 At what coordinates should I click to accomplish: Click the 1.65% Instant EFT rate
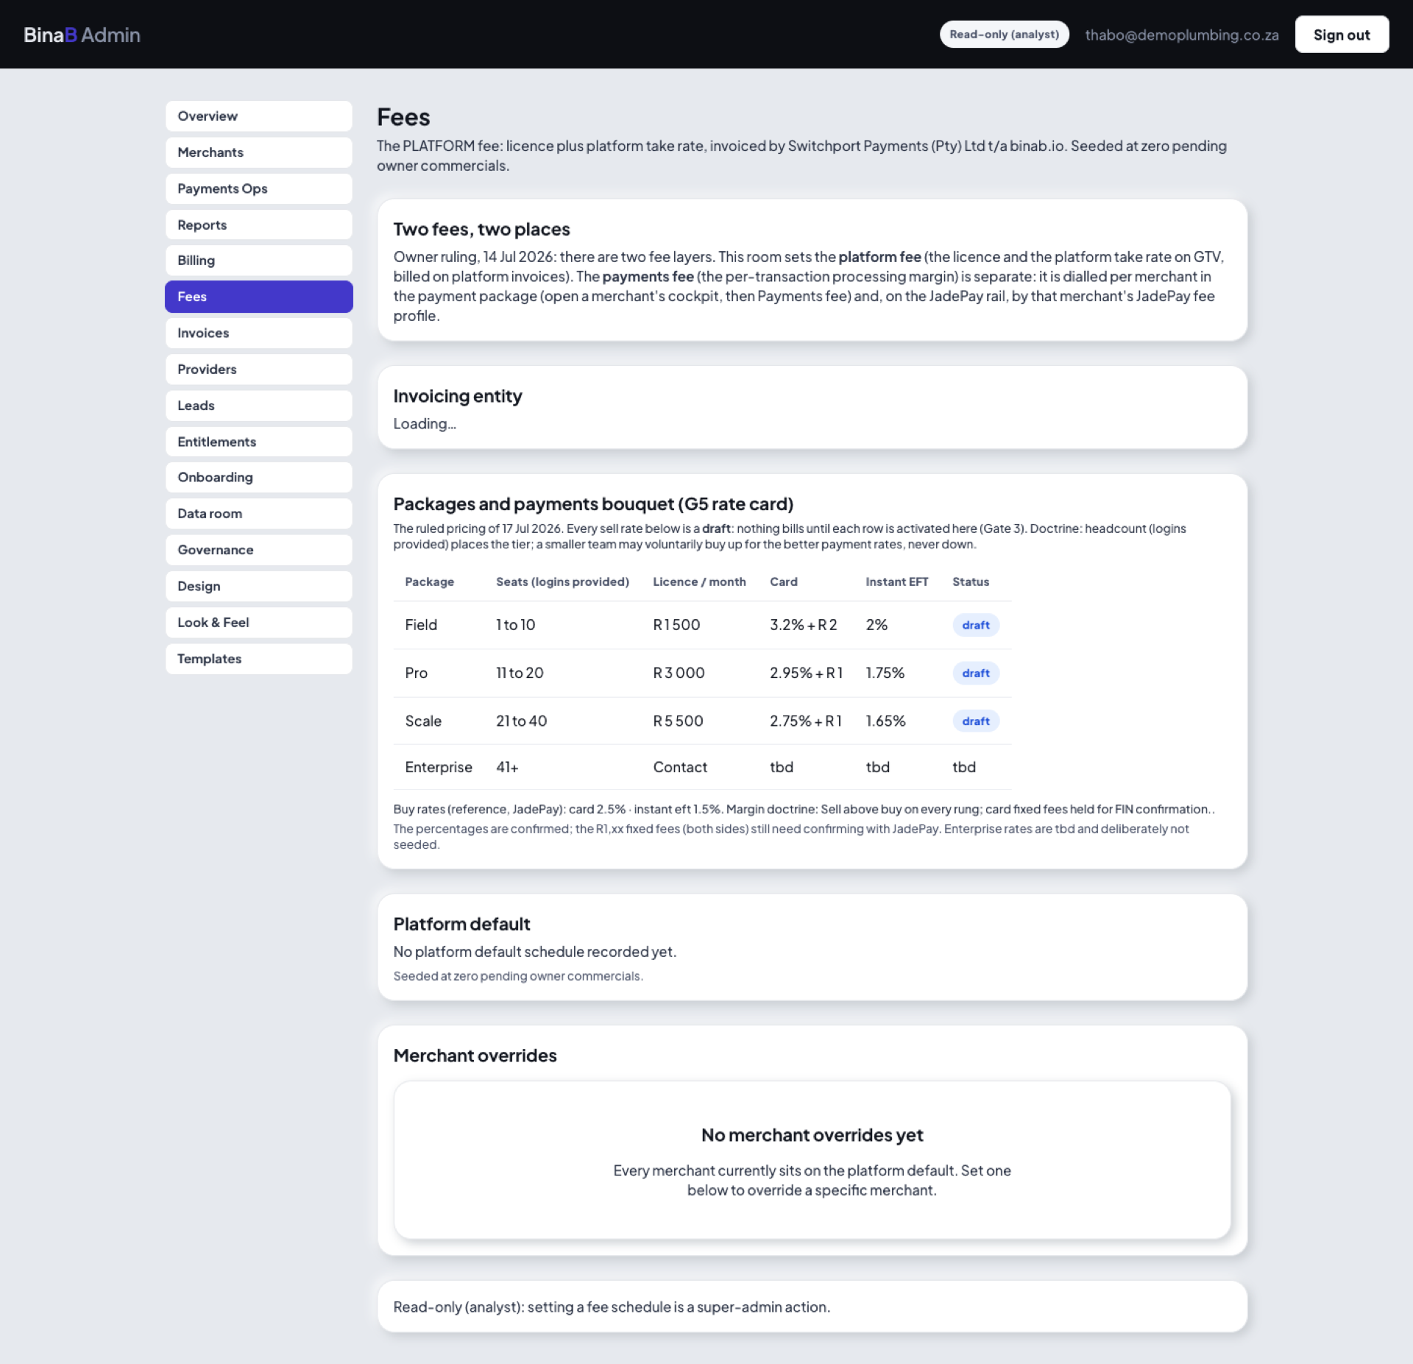point(885,721)
